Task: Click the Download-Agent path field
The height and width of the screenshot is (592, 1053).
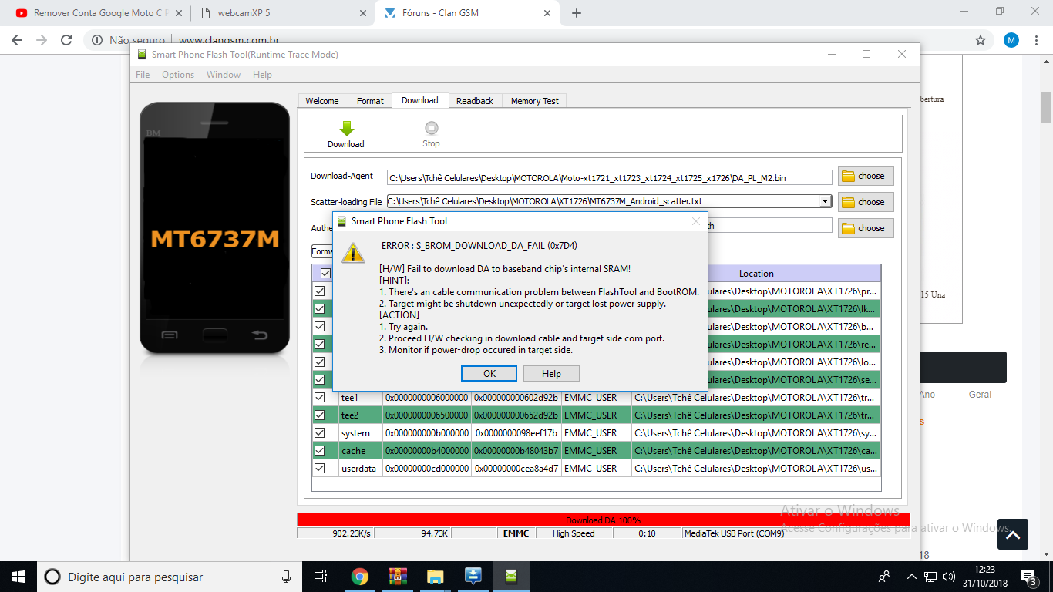Action: 610,177
